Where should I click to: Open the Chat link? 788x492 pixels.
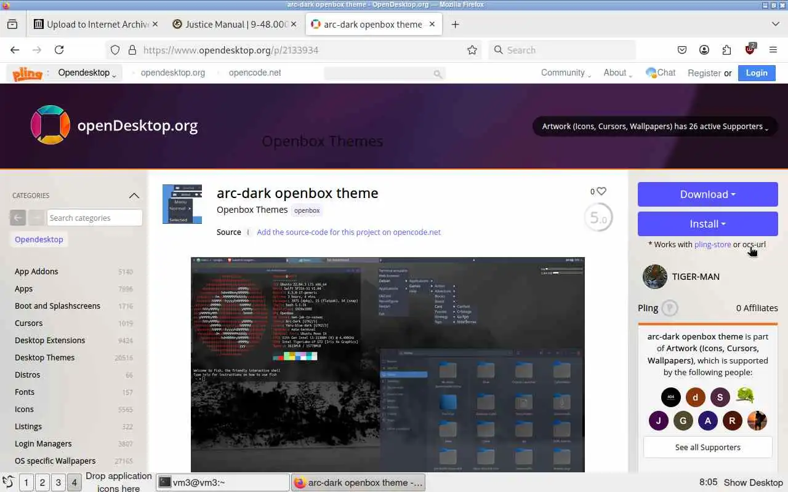661,73
